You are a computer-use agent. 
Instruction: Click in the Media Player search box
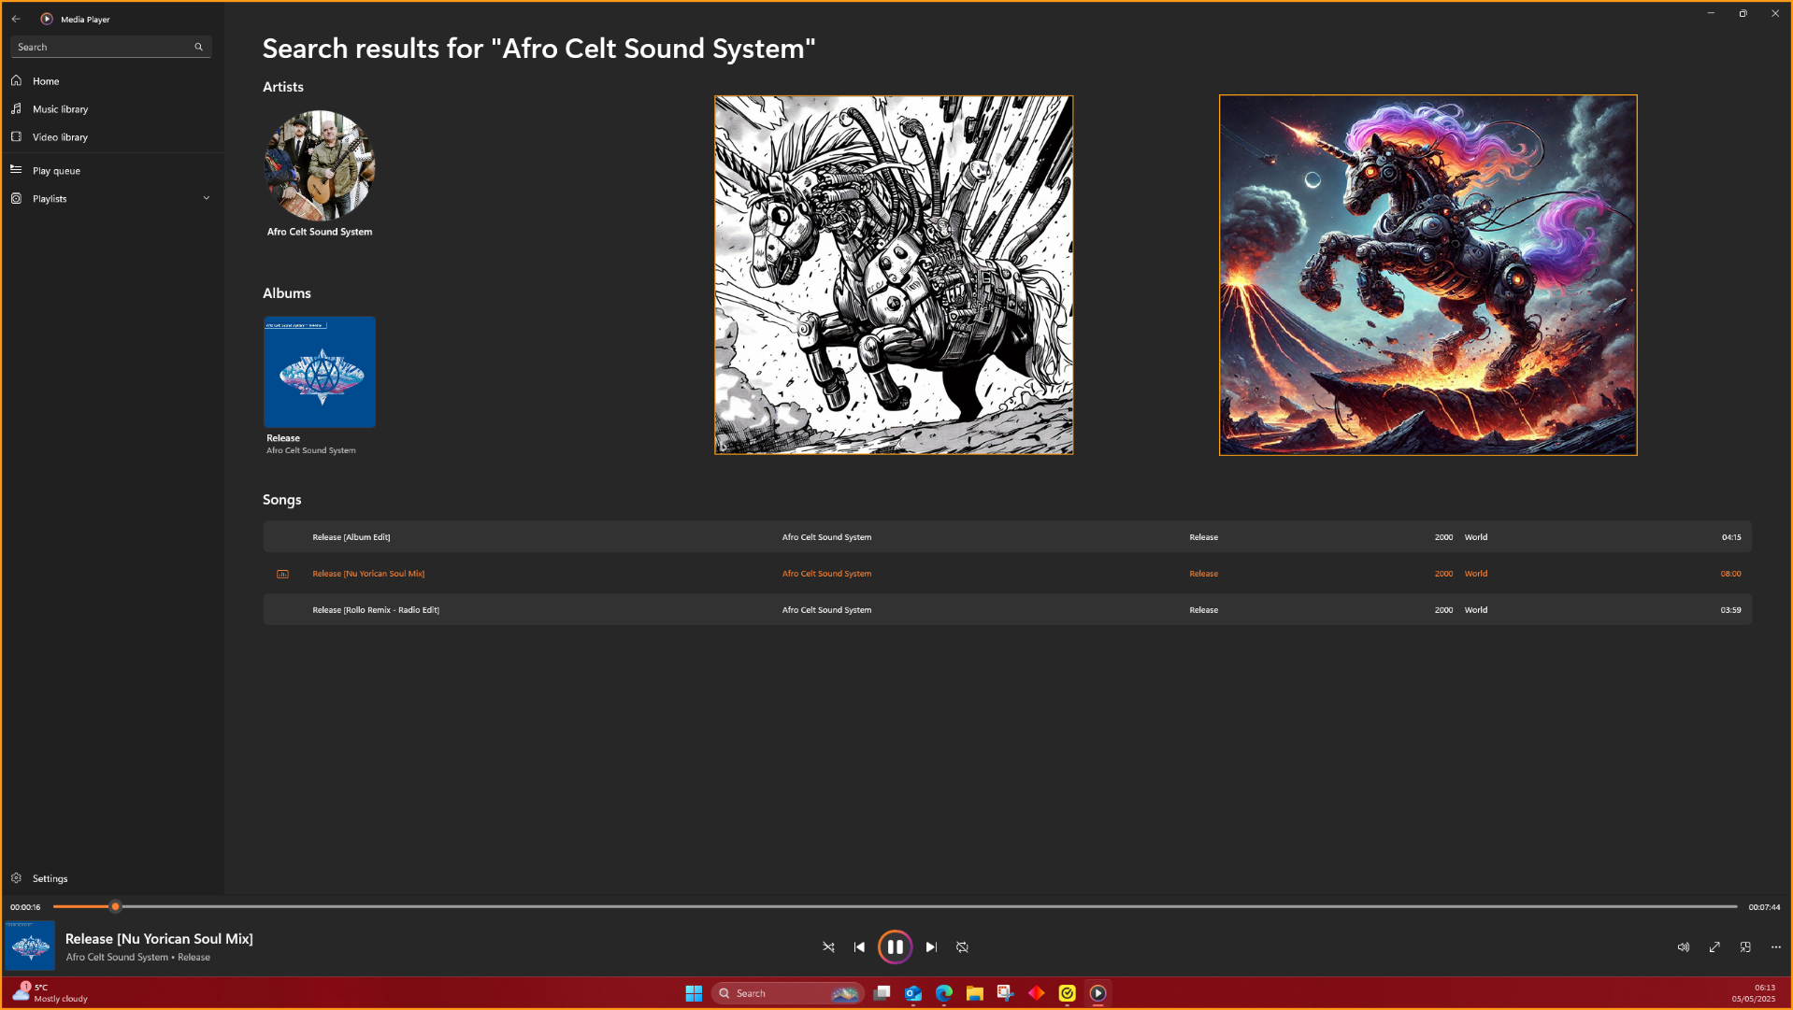(103, 47)
